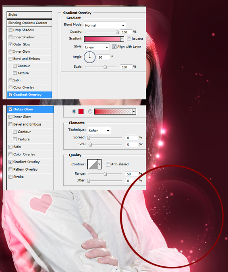
Task: Select Blending Options: Custom entry
Action: coord(29,23)
